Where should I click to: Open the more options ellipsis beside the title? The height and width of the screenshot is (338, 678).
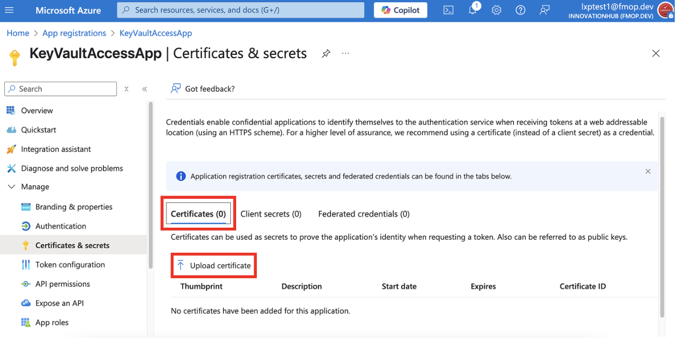pos(346,53)
